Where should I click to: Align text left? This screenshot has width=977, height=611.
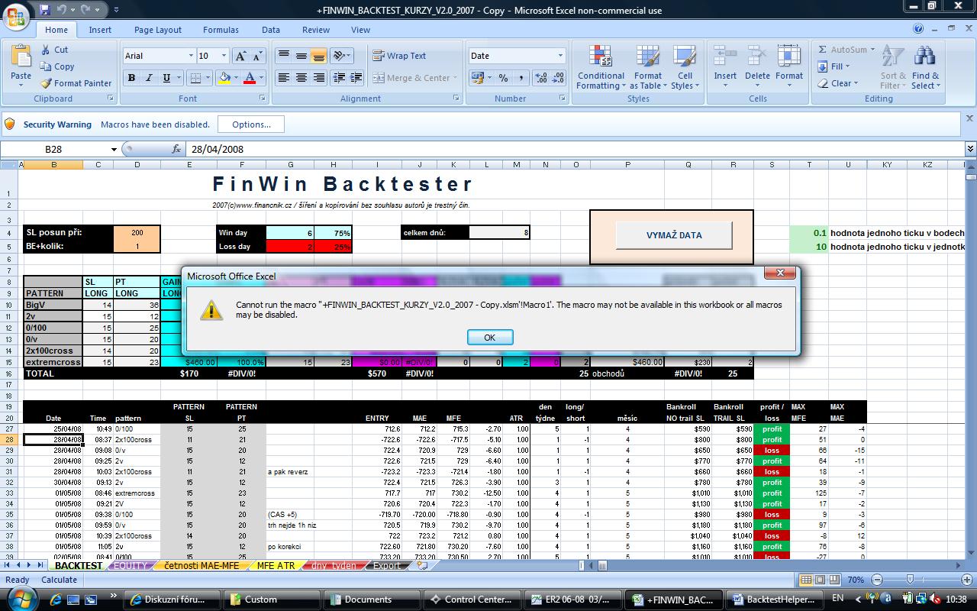(x=284, y=78)
